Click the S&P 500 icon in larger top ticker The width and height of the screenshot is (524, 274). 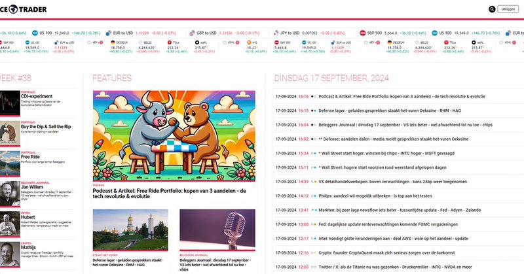363,33
